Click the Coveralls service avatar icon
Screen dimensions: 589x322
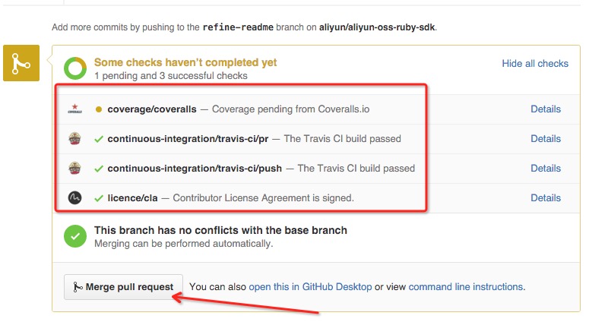pyautogui.click(x=74, y=109)
